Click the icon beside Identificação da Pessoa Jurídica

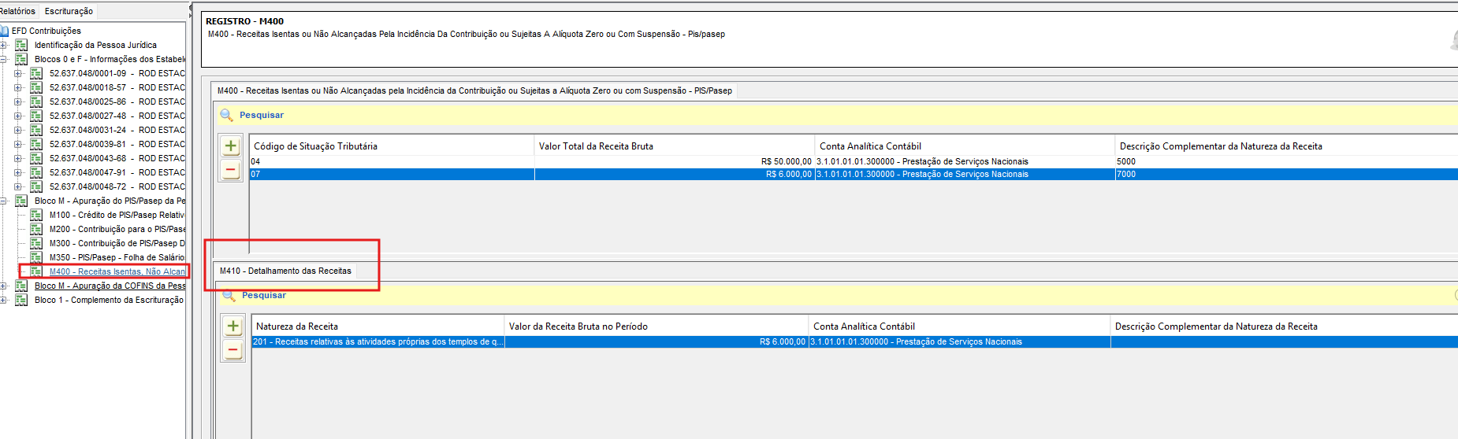click(x=21, y=45)
